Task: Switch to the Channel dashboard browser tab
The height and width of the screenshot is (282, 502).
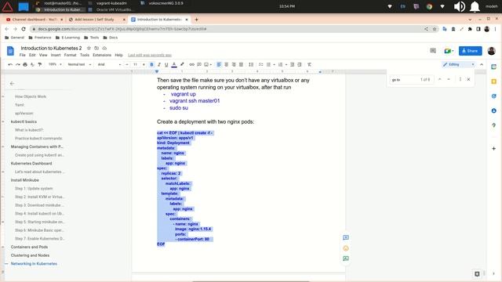Action: [35, 20]
